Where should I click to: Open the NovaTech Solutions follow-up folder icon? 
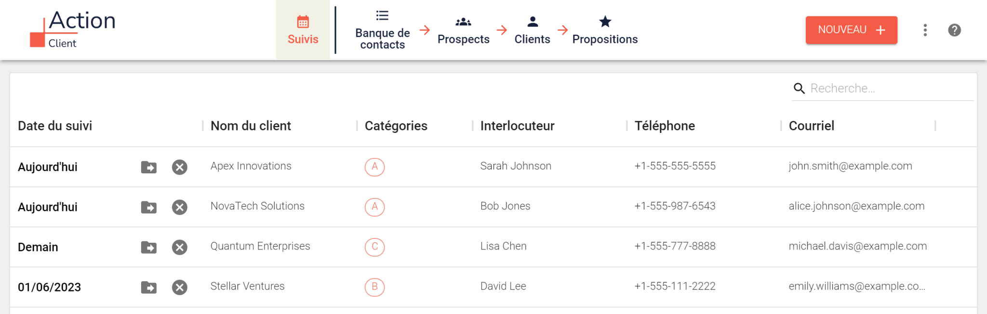pyautogui.click(x=148, y=207)
